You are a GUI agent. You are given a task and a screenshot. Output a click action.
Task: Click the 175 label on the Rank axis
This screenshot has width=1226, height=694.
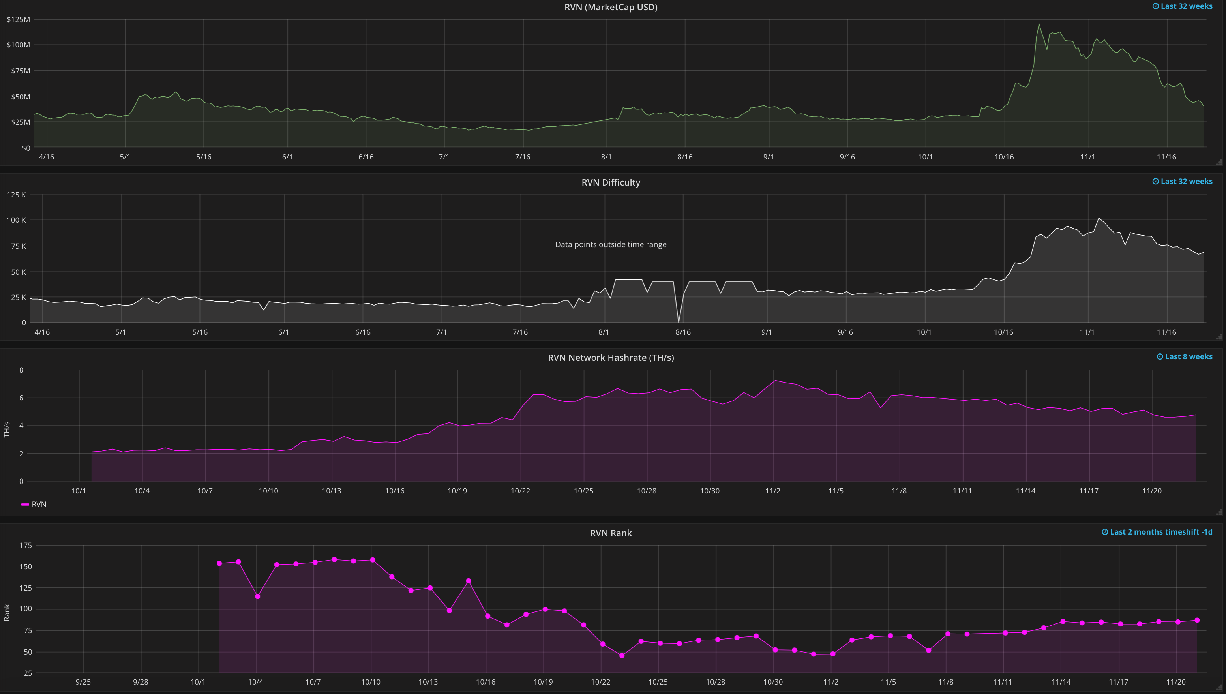pyautogui.click(x=26, y=545)
